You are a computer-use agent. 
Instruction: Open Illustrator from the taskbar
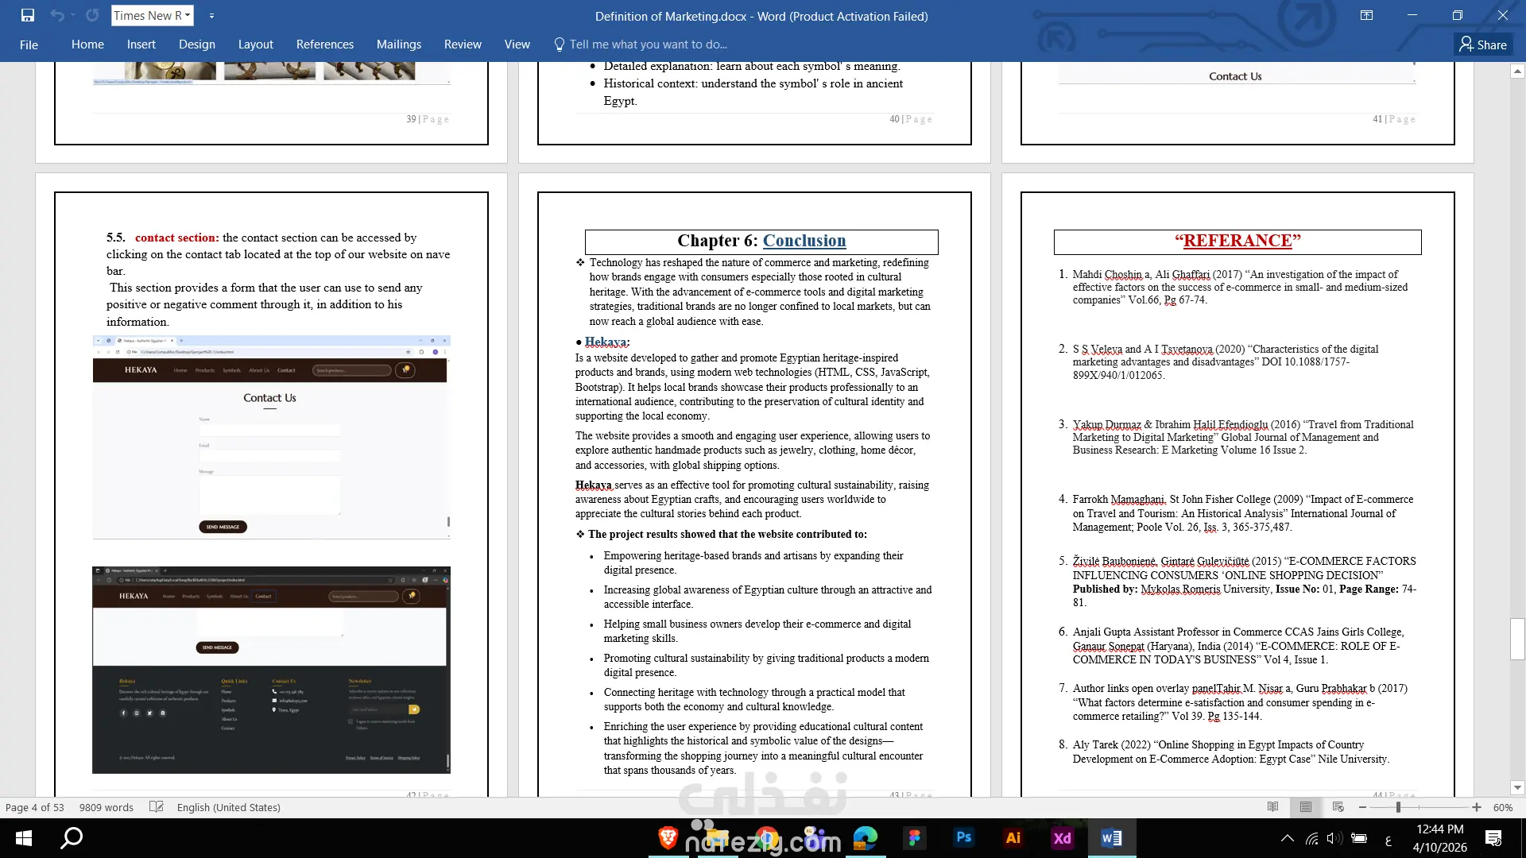(1013, 838)
